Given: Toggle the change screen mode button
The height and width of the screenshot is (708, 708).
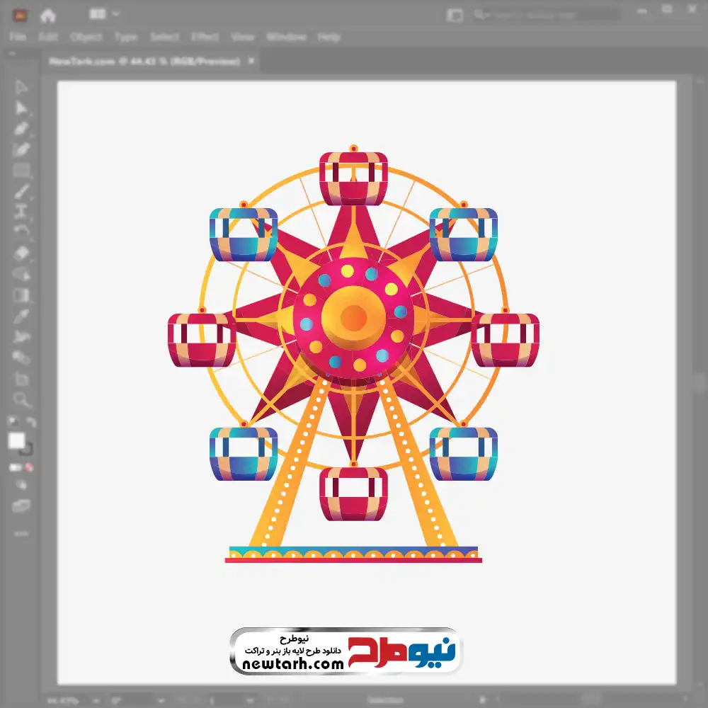Looking at the screenshot, I should click(21, 506).
